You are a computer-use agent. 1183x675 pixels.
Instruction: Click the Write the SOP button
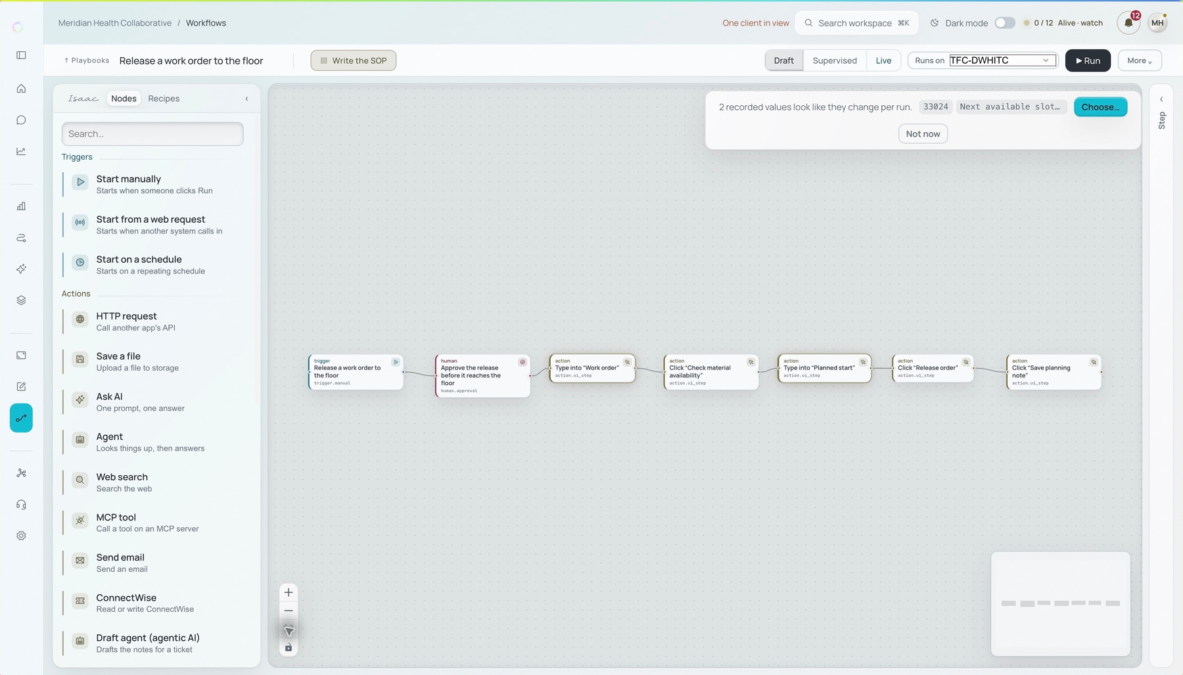pos(354,60)
